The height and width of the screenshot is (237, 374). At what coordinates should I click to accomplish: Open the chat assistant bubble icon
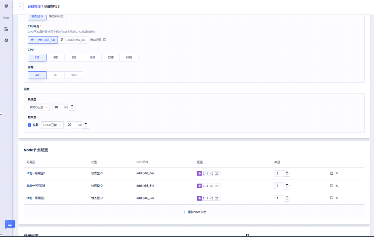coord(10,225)
